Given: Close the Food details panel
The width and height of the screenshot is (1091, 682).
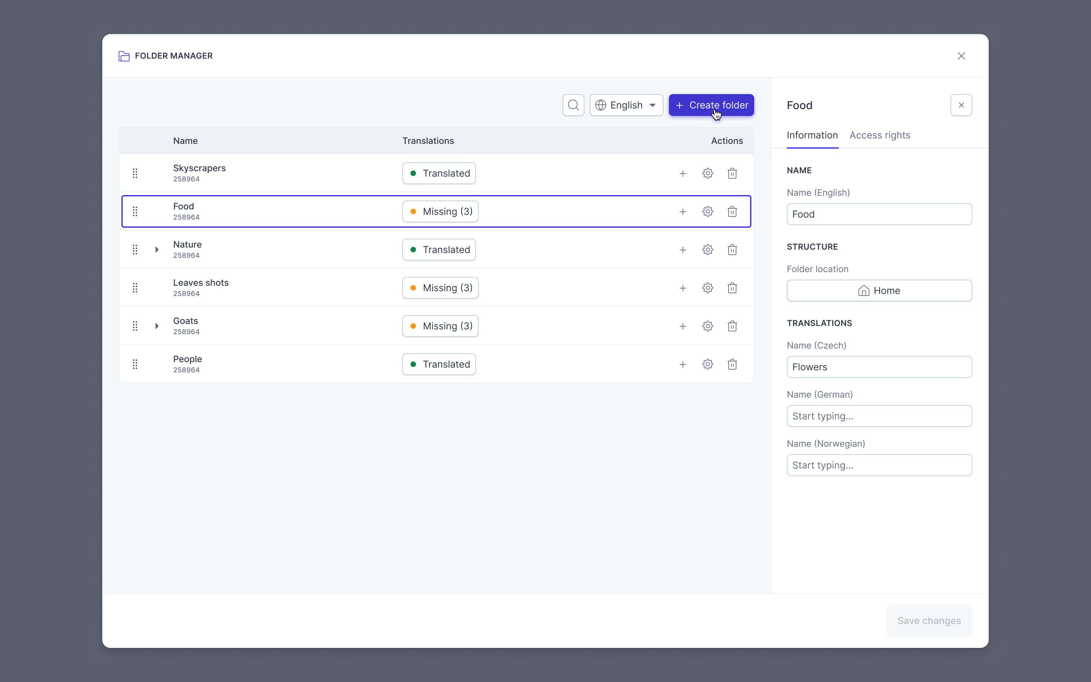Looking at the screenshot, I should [x=961, y=105].
